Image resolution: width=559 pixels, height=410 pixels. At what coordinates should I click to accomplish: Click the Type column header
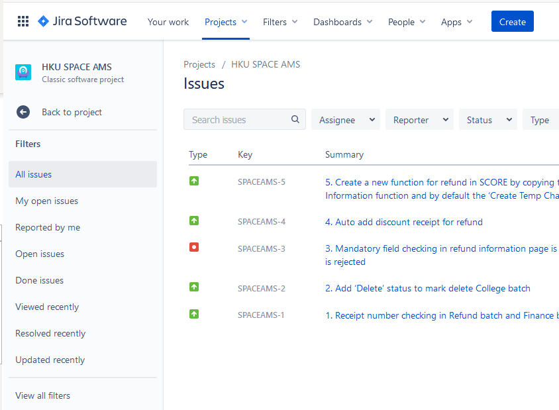click(x=198, y=154)
